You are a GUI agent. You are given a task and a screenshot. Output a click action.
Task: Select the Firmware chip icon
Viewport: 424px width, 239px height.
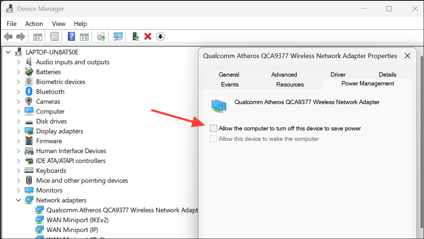point(29,141)
